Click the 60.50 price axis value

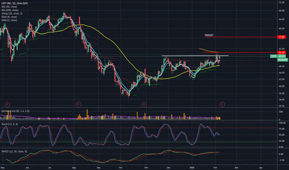tap(282, 28)
